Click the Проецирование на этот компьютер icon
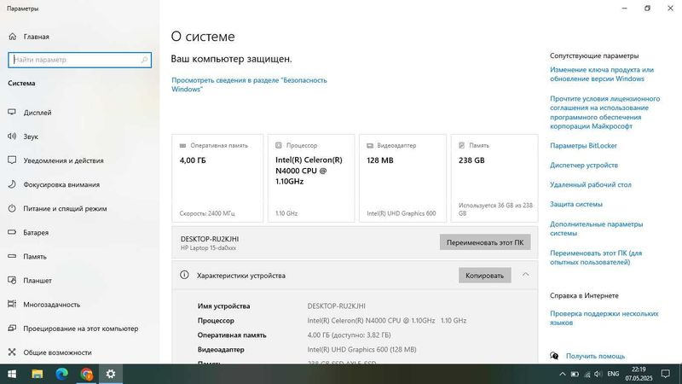The image size is (682, 384). pos(12,329)
